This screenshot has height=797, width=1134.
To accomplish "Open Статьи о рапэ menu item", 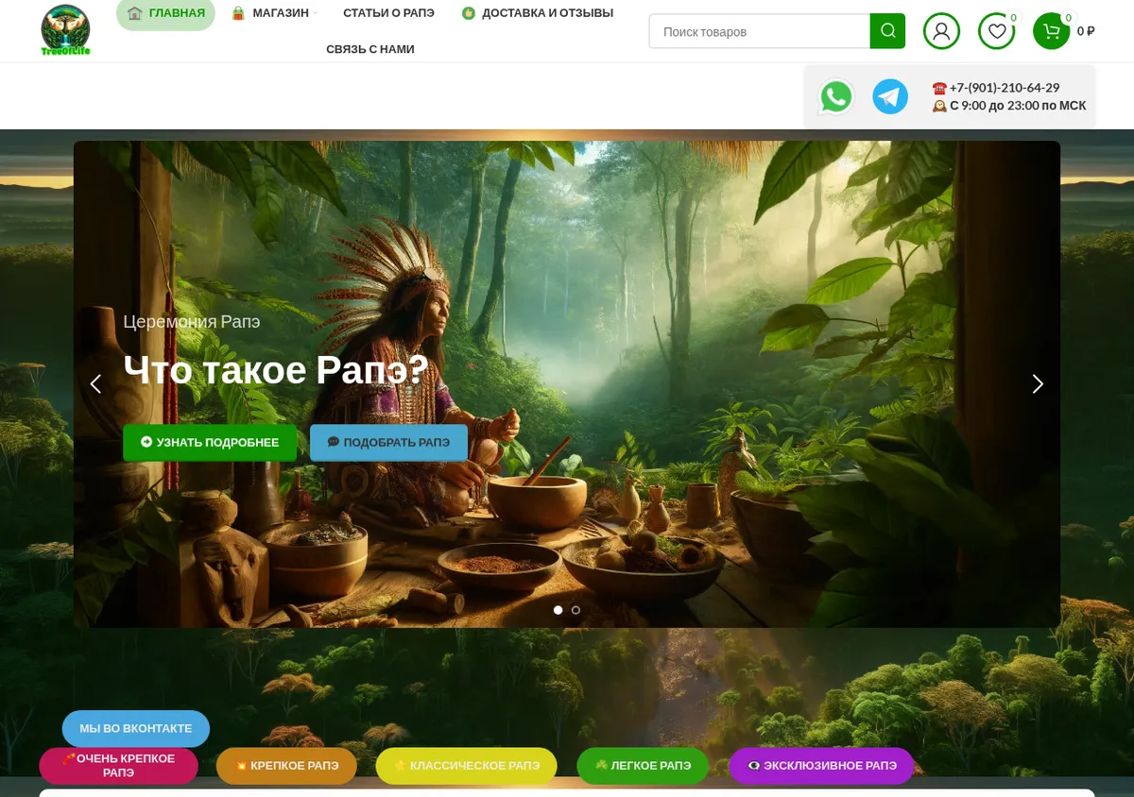I will [x=388, y=13].
